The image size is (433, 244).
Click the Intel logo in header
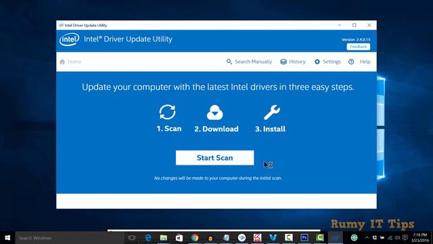[69, 39]
